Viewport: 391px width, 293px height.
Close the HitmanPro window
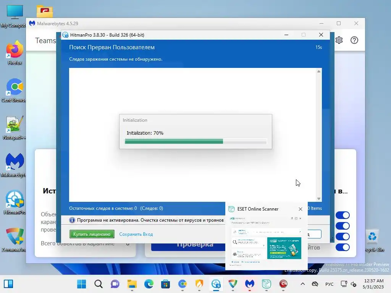[321, 35]
